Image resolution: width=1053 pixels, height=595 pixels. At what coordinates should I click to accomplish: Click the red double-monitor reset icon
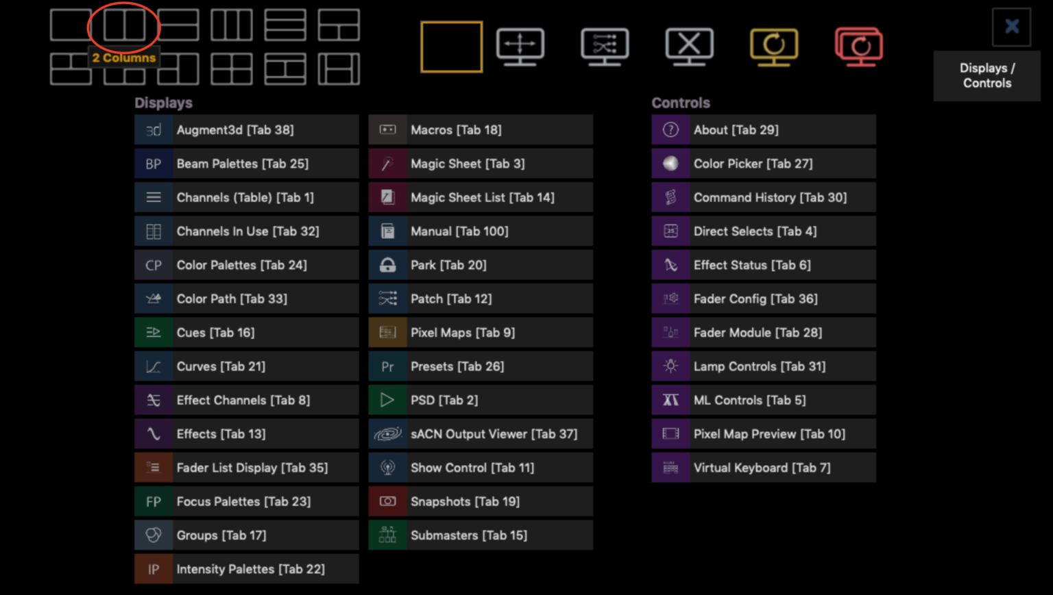(x=858, y=47)
